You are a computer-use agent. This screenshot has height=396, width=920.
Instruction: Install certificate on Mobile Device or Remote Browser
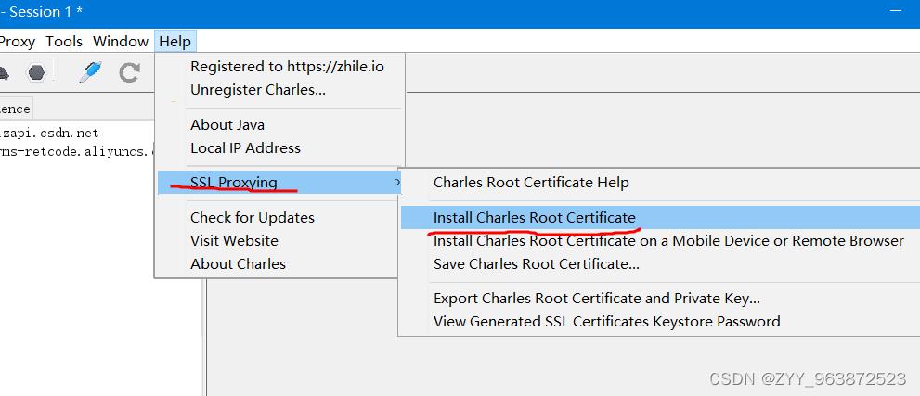click(668, 241)
